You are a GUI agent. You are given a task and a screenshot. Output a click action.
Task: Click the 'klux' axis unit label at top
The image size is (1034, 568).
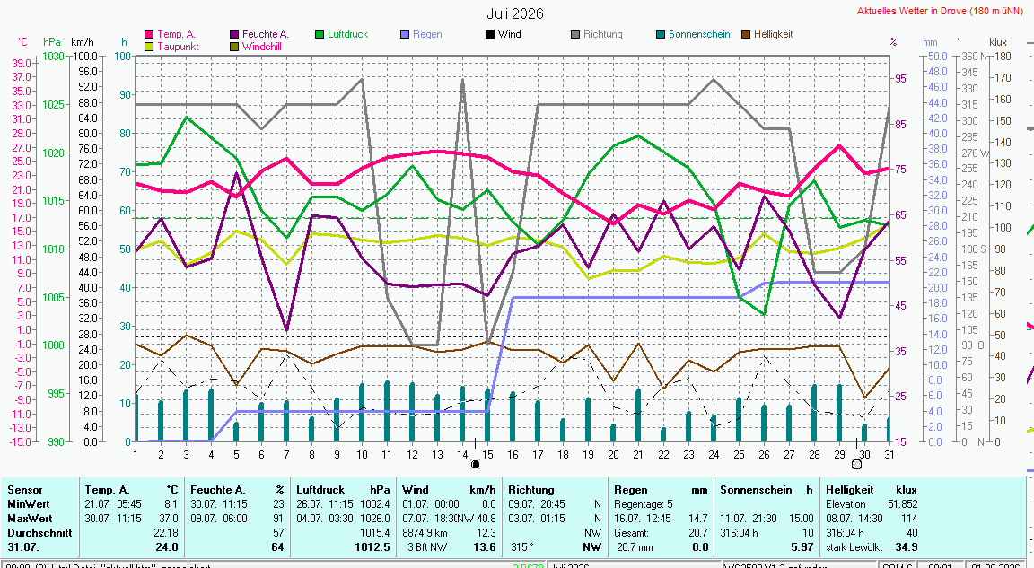pyautogui.click(x=998, y=42)
